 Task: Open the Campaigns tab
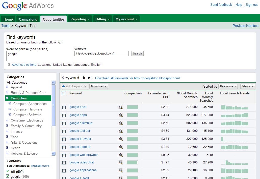coord(28,19)
